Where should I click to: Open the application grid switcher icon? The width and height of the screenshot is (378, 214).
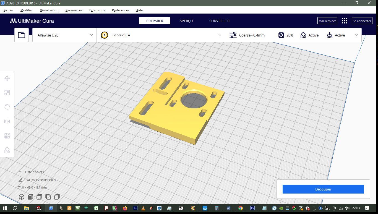pos(344,21)
